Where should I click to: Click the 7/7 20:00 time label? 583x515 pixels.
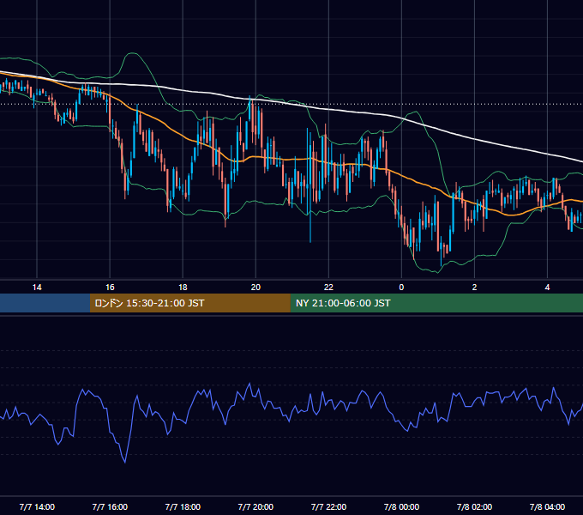pyautogui.click(x=255, y=506)
